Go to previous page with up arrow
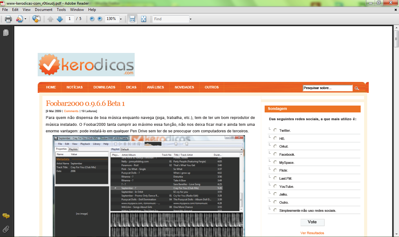This screenshot has height=237, width=399. click(50, 19)
